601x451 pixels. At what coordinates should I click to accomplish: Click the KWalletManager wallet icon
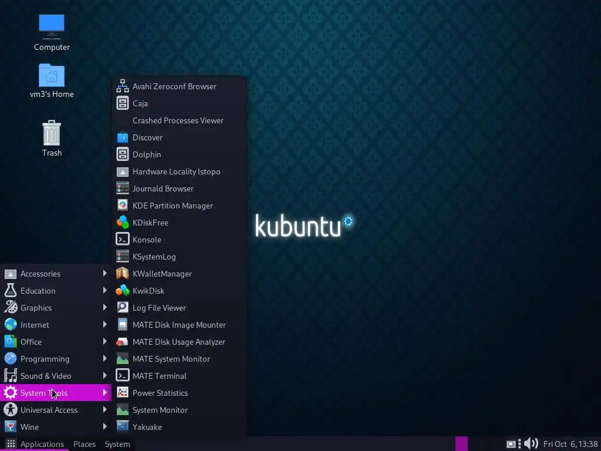pos(122,274)
